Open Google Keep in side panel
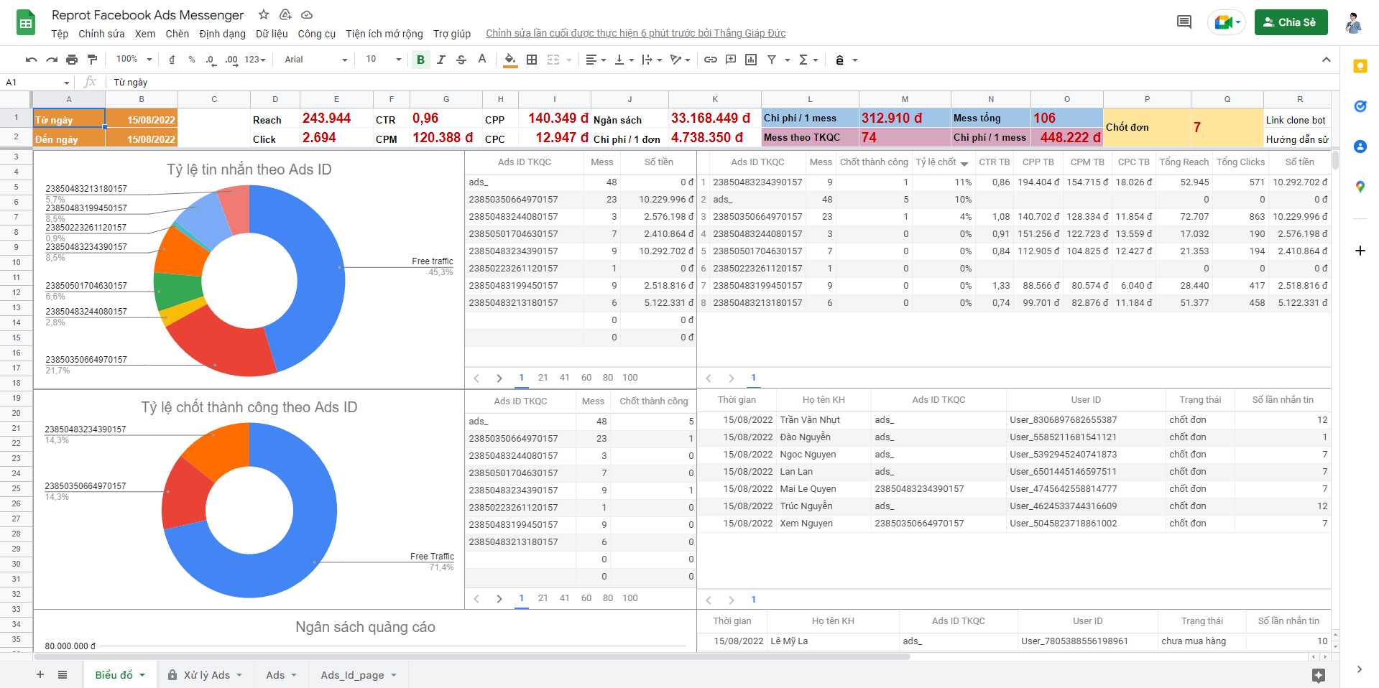1379x688 pixels. [1360, 66]
